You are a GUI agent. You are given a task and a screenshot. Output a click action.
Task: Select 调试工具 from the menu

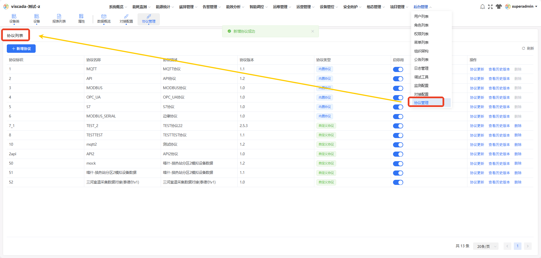coord(421,77)
